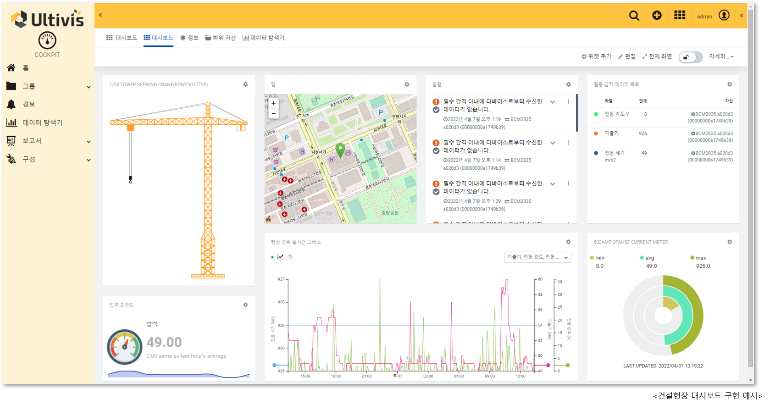Open 압력 트렌드 widget settings gear
Image resolution: width=781 pixels, height=405 pixels.
pos(245,305)
